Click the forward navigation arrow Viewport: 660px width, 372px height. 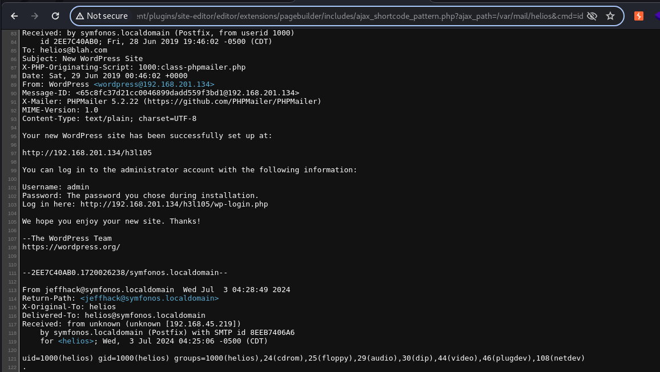[34, 16]
